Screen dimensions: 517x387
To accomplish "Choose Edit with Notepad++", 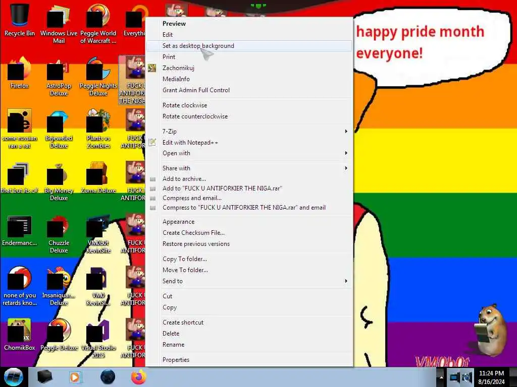I will pyautogui.click(x=249, y=143).
